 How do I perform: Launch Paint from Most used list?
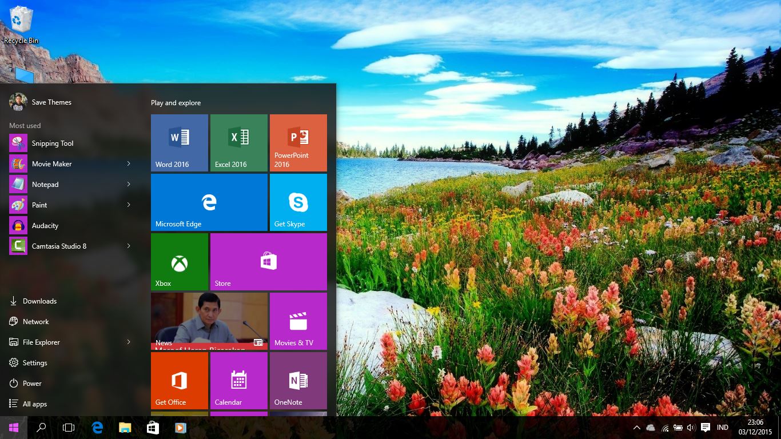pyautogui.click(x=71, y=205)
